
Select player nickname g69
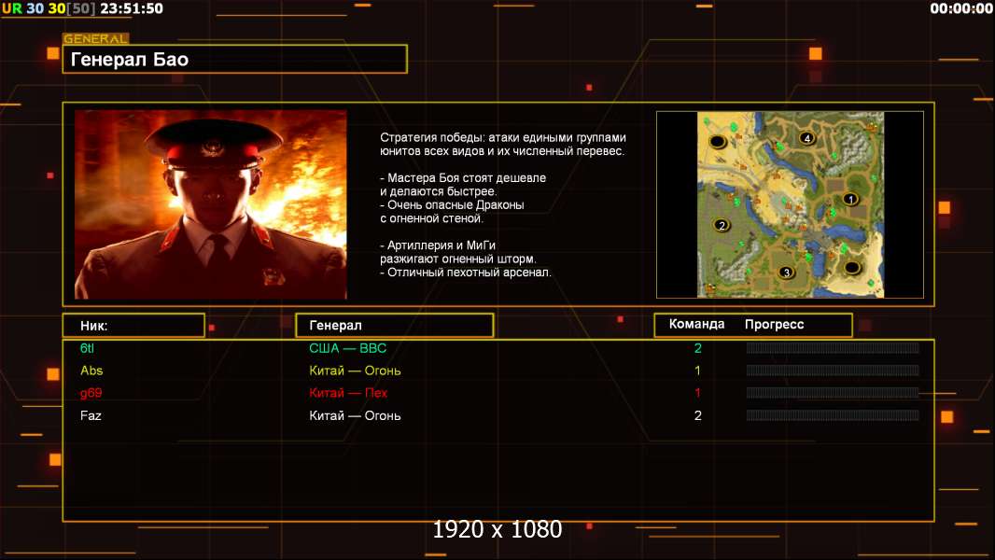[x=91, y=393]
